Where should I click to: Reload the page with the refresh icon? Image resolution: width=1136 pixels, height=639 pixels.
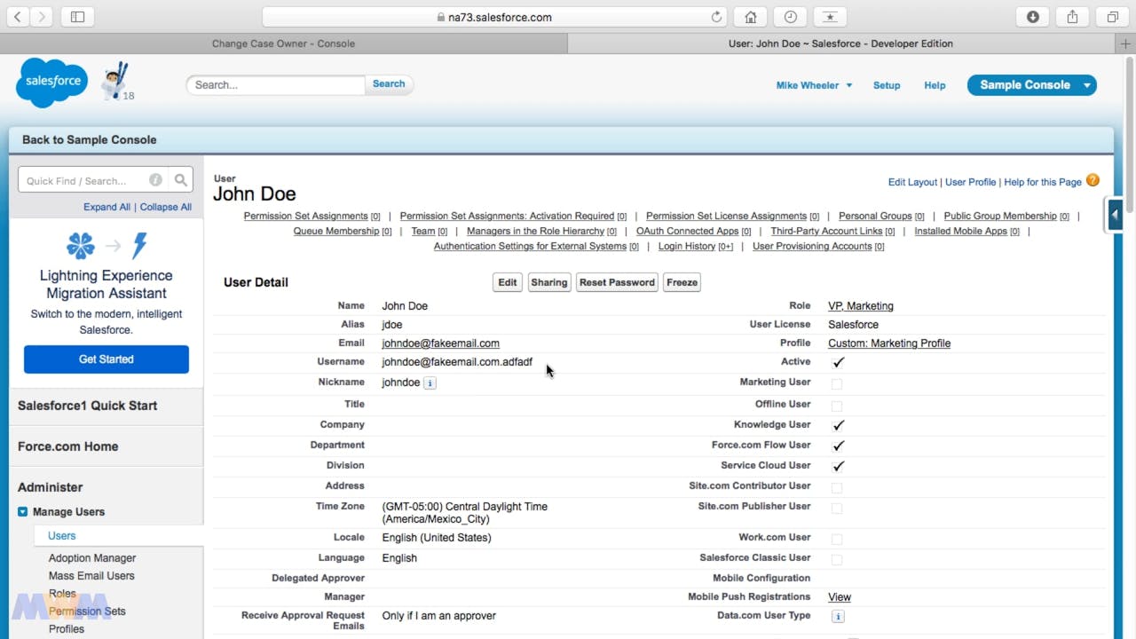click(716, 17)
